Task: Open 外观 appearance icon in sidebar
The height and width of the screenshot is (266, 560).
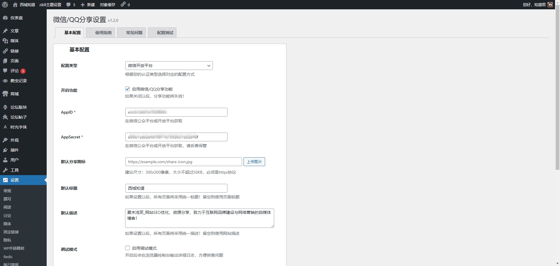Action: [x=6, y=140]
